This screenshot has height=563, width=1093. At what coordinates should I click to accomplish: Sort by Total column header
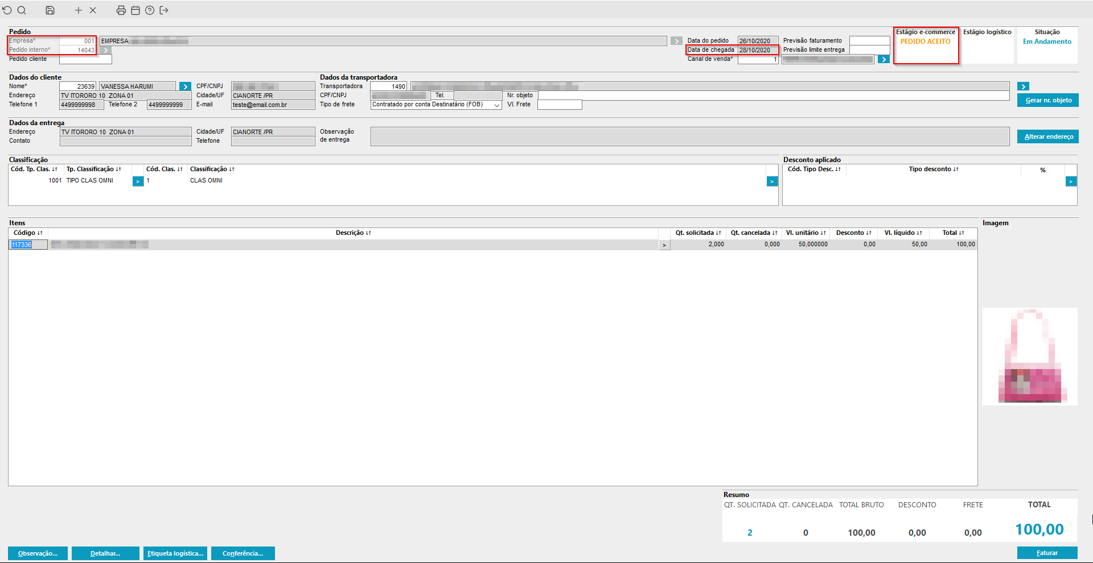[953, 233]
